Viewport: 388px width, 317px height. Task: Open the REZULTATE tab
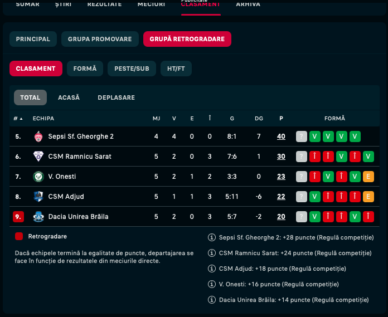tap(104, 4)
